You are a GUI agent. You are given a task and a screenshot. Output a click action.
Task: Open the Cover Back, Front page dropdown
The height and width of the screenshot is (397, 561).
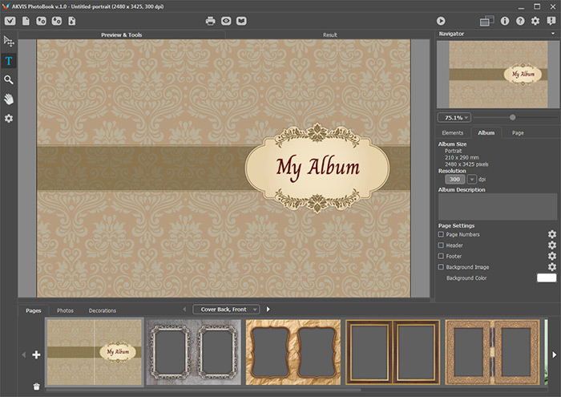[x=226, y=310]
